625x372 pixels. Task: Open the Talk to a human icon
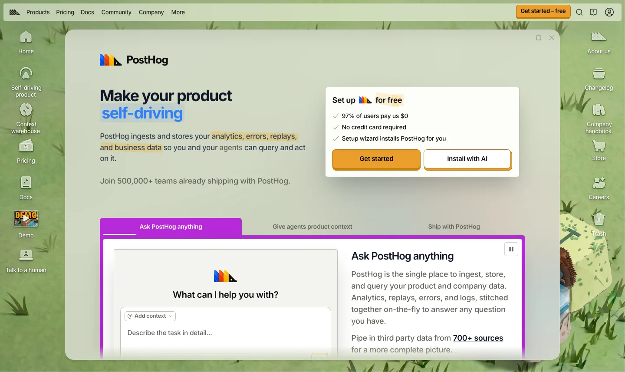26,260
